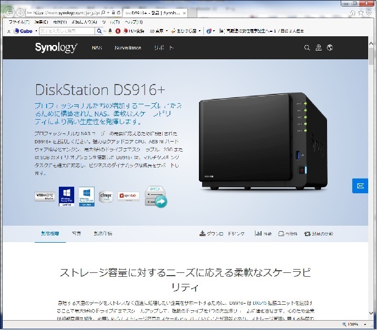Expand the address bar dropdown arrow
This screenshot has height=330, width=377.
pyautogui.click(x=108, y=13)
